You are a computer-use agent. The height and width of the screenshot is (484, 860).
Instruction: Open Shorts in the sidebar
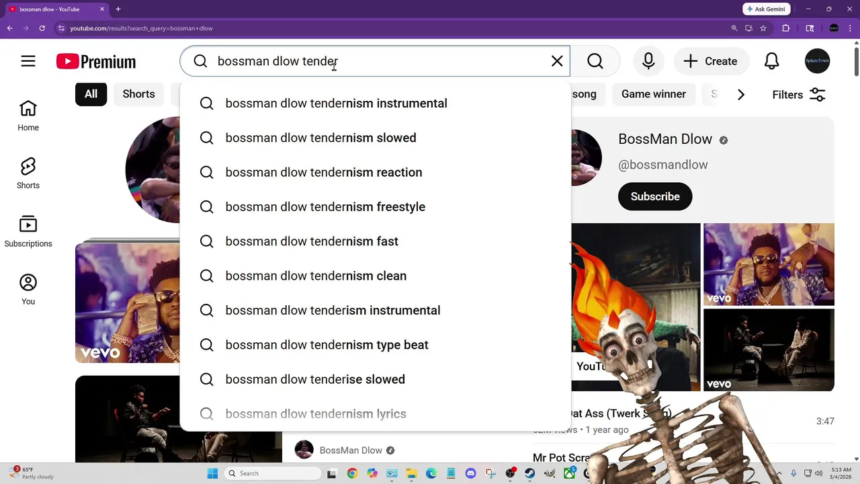(x=28, y=173)
